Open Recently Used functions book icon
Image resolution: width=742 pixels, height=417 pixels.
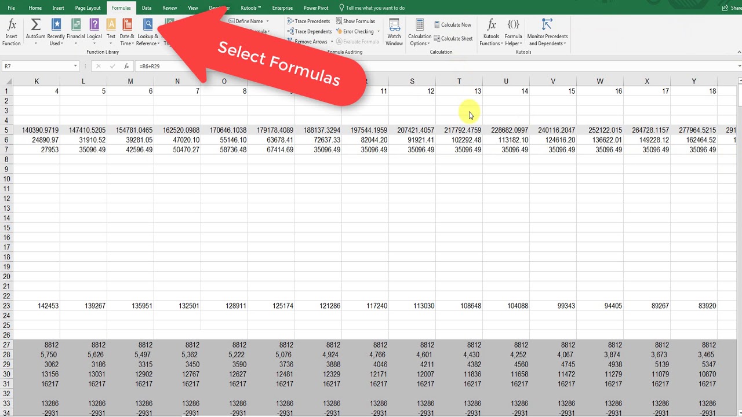[x=56, y=25]
